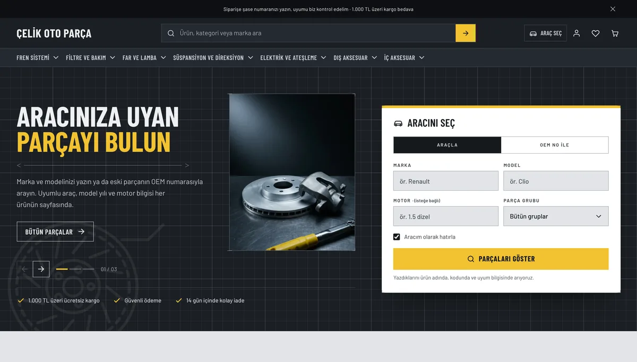This screenshot has width=637, height=362.
Task: Click the ARAÇ SEÇ header button
Action: click(x=545, y=33)
